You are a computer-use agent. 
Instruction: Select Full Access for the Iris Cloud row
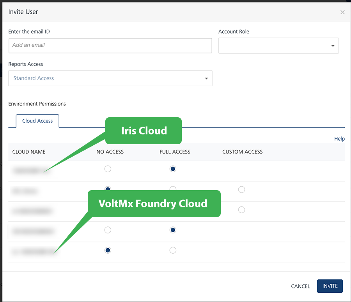[x=173, y=169]
